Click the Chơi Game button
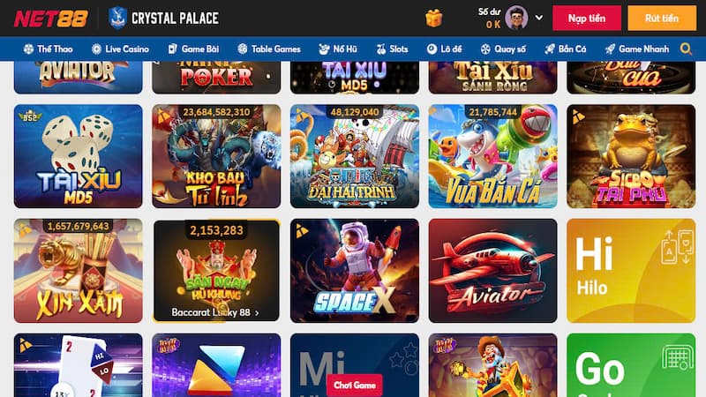Image resolution: width=706 pixels, height=397 pixels. (355, 385)
